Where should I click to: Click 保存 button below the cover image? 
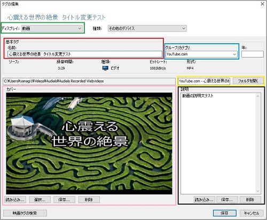coord(64,200)
